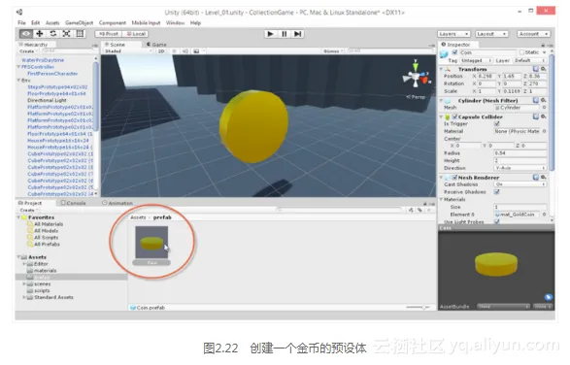Image resolution: width=570 pixels, height=365 pixels.
Task: Toggle scene audio icon
Action: pos(185,51)
